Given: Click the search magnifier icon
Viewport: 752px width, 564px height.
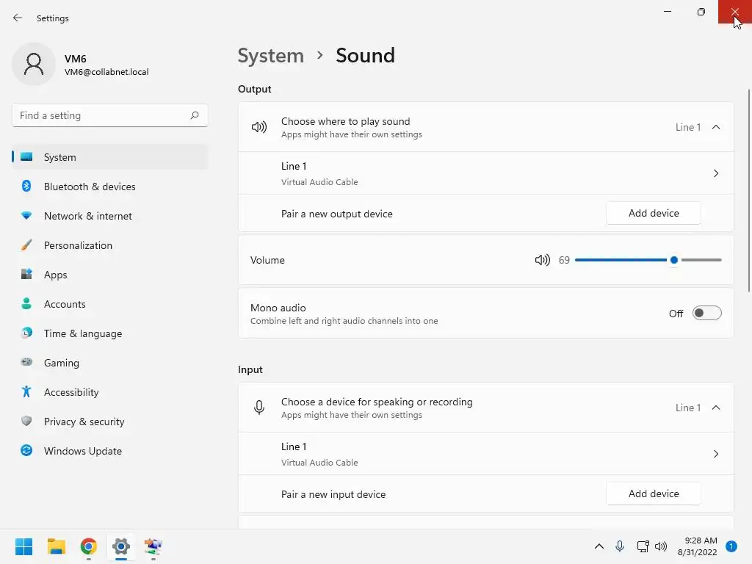Looking at the screenshot, I should pos(195,115).
